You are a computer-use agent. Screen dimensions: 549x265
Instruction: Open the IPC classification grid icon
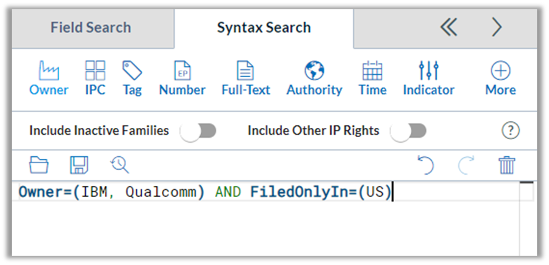[95, 70]
